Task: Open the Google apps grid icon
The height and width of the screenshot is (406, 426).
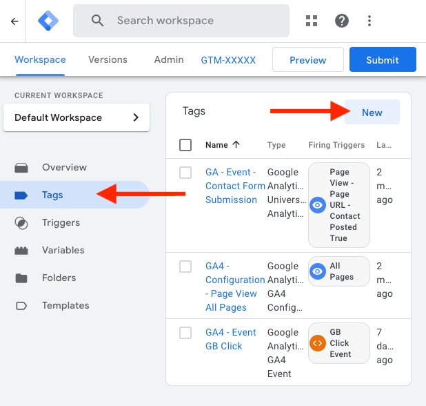Action: pos(312,21)
